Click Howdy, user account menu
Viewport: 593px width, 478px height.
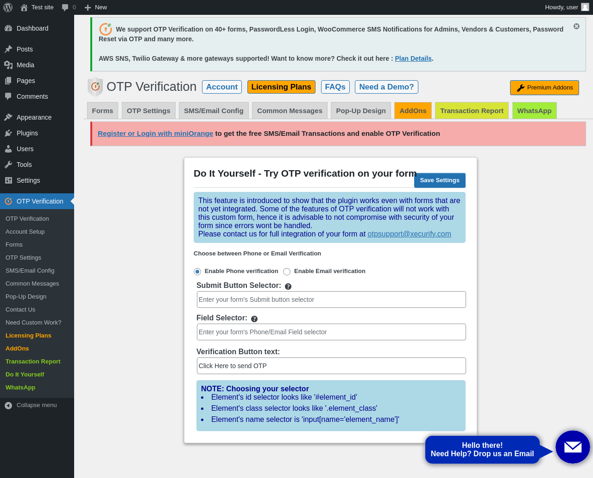pos(567,7)
